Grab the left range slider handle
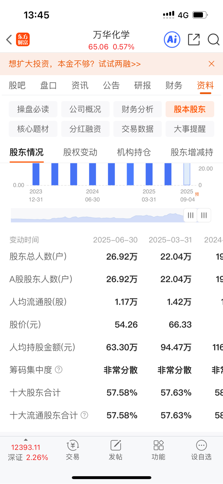223x484 pixels. [190, 215]
